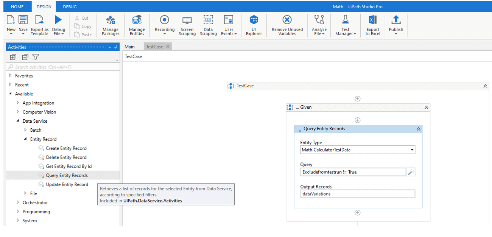492x237 pixels.
Task: Click Remove Unused Variables
Action: point(286,25)
